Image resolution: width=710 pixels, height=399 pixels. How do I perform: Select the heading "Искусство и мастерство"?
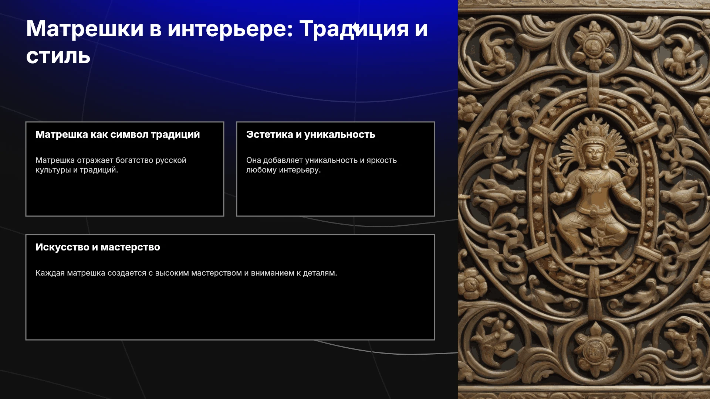[x=98, y=247]
